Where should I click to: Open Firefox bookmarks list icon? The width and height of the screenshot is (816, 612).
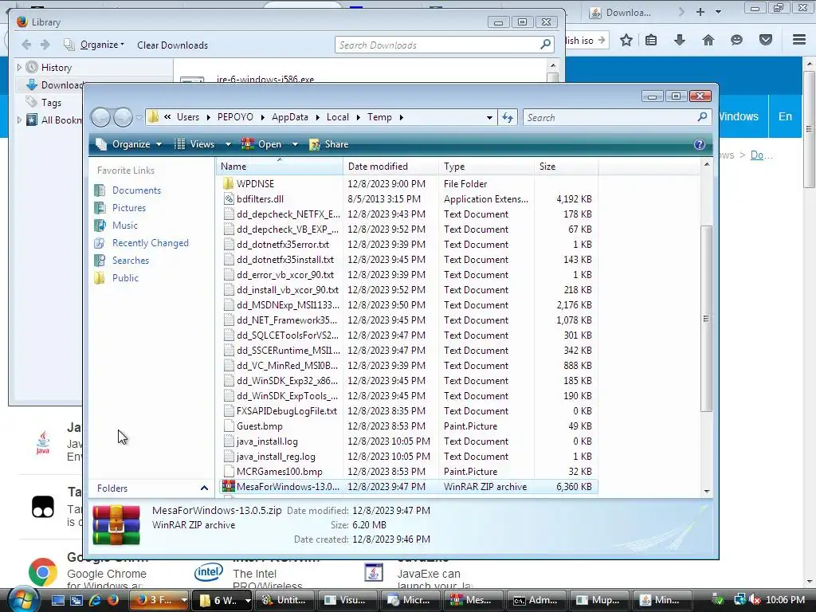651,40
